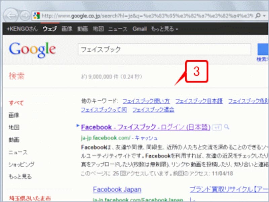Select 動画 in the black bar
This screenshot has height=202, width=269.
[x=83, y=29]
